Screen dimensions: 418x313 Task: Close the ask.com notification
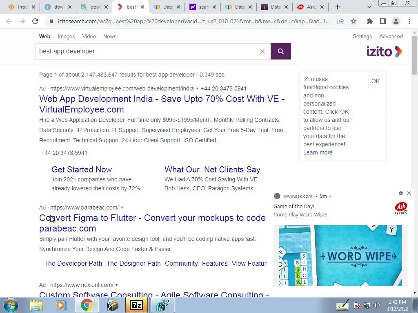pos(409,193)
